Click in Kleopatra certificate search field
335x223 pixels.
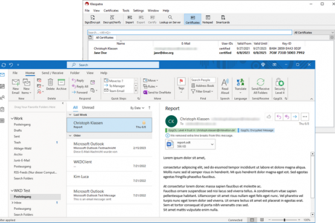(190, 33)
